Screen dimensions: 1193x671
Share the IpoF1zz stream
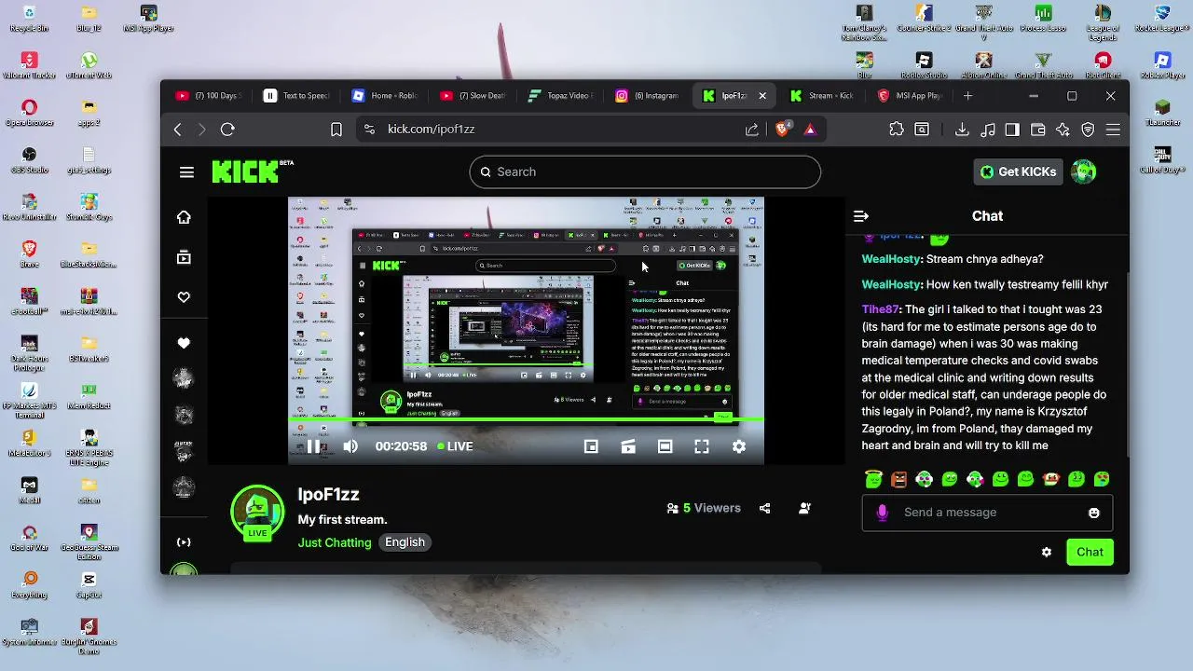pyautogui.click(x=765, y=508)
